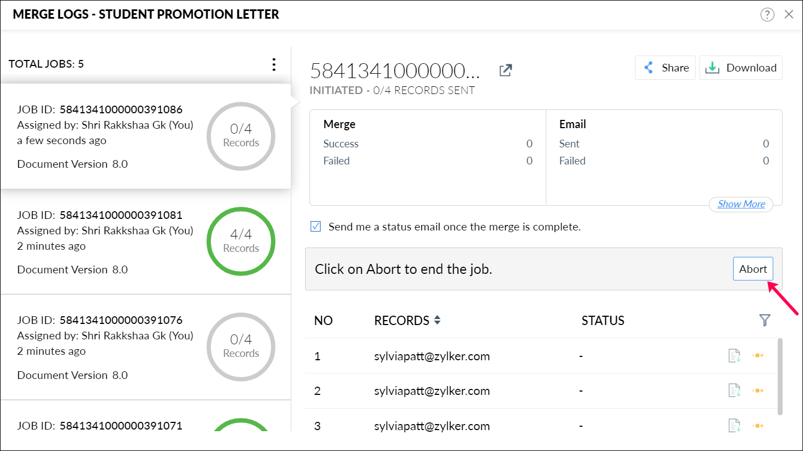Sort the Records column with its arrows

coord(437,320)
